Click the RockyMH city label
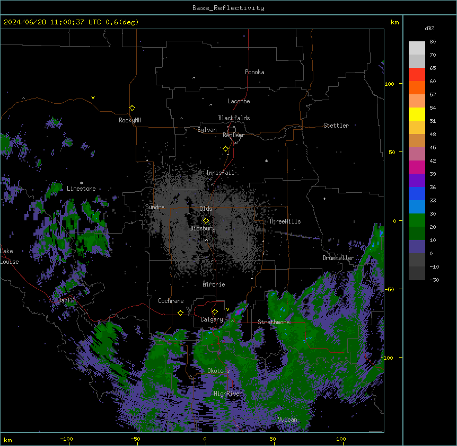The height and width of the screenshot is (446, 457). (130, 120)
